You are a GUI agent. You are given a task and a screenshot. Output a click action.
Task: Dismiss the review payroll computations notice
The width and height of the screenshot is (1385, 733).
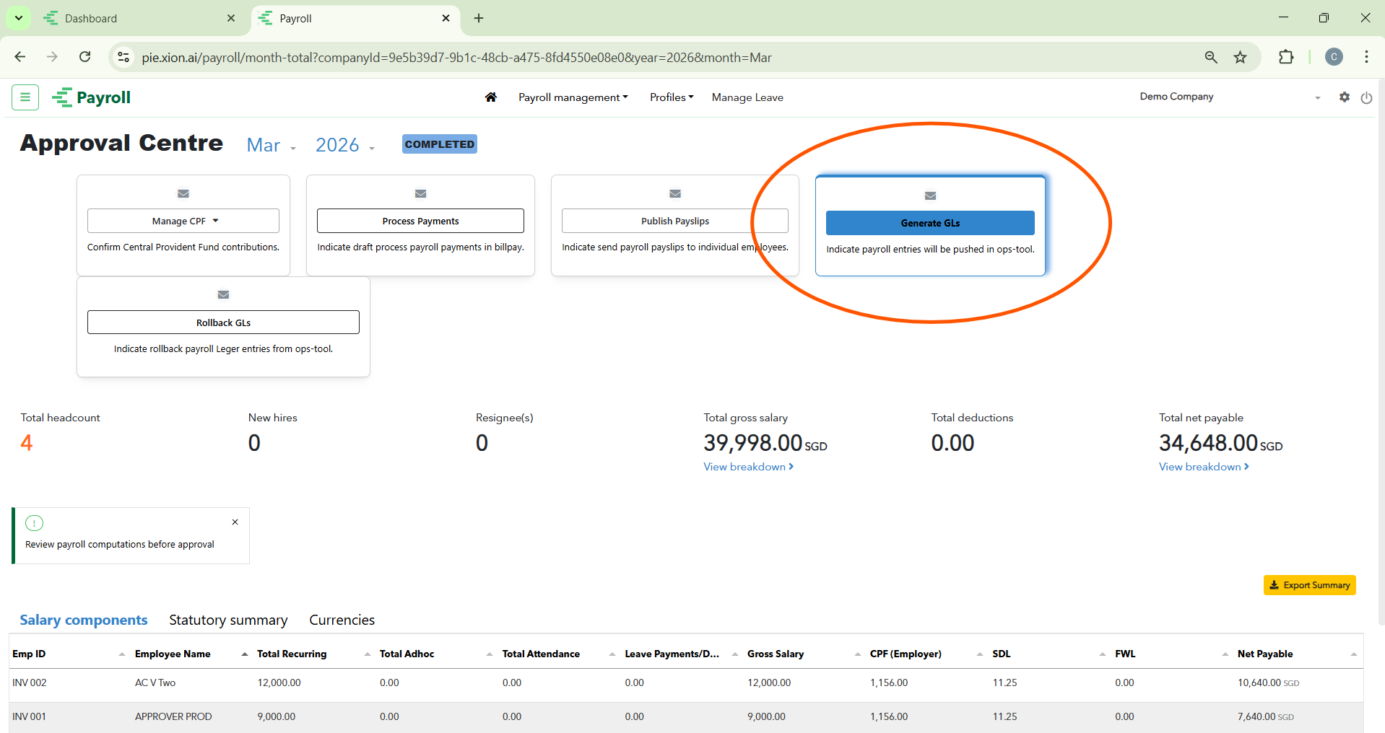(x=235, y=522)
